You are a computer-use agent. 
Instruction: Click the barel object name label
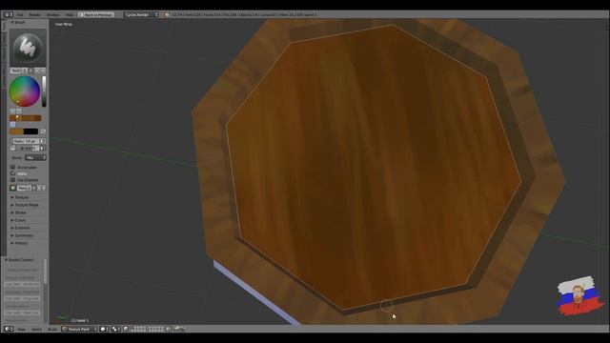click(x=80, y=320)
